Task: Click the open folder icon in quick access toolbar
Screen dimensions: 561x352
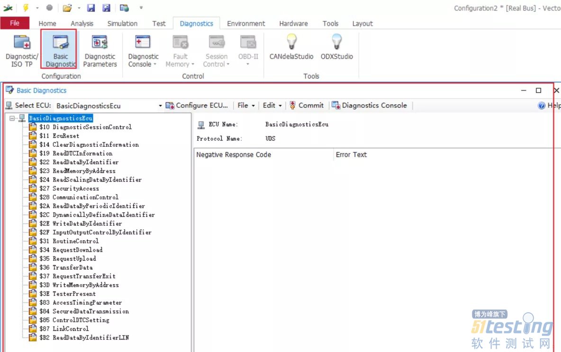Action: (67, 8)
